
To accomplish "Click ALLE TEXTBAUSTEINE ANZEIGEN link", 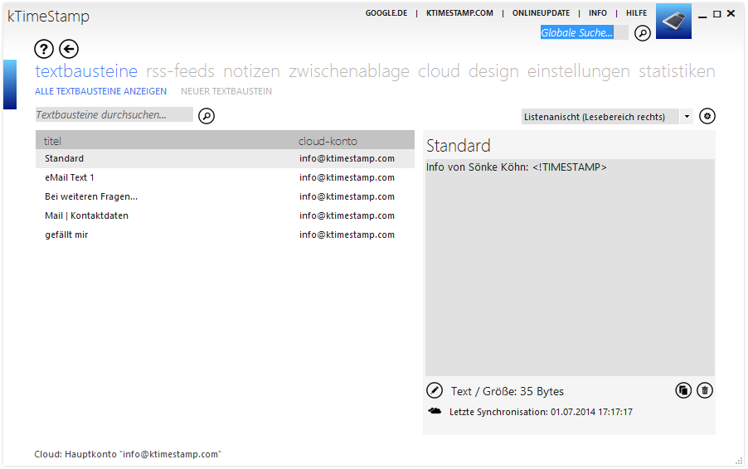I will [100, 91].
